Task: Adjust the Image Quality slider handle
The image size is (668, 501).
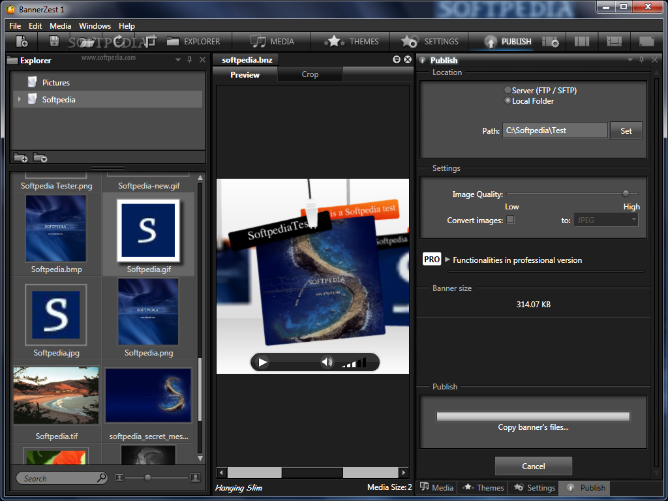Action: coord(626,193)
